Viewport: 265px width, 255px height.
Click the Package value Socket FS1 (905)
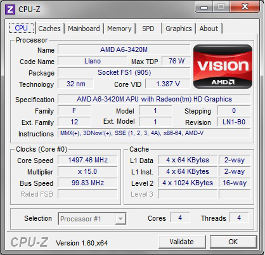(124, 73)
